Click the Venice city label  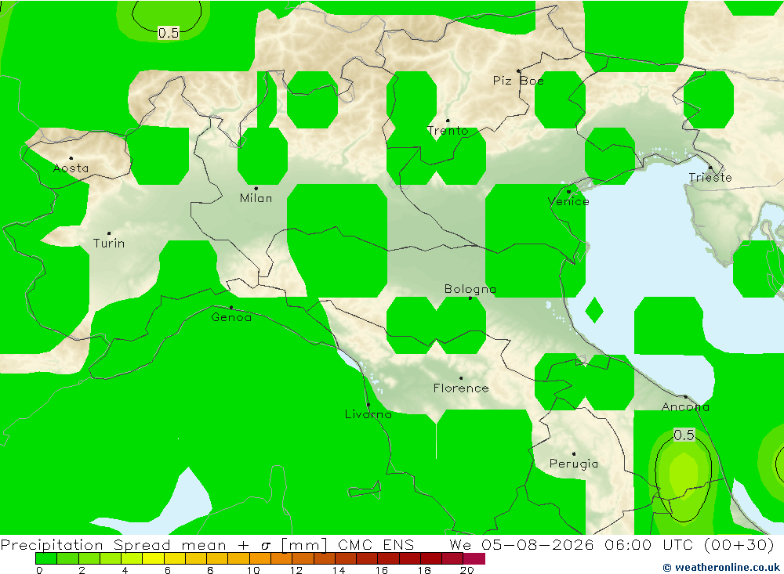click(x=568, y=201)
